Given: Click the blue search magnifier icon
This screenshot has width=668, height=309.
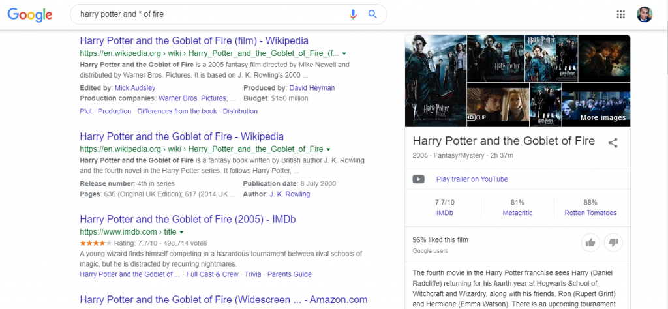Looking at the screenshot, I should 372,14.
